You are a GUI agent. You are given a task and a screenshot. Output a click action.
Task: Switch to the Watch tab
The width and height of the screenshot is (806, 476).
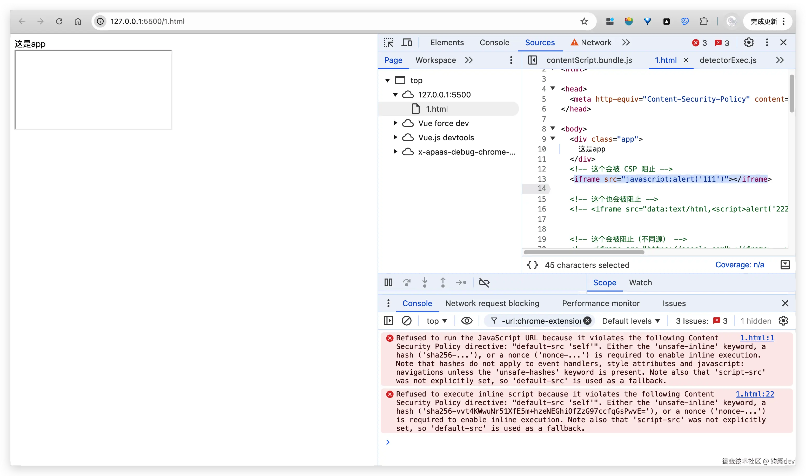click(640, 282)
